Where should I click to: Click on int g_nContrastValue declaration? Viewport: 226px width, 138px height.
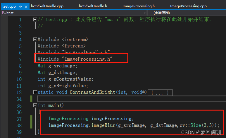point(65,79)
